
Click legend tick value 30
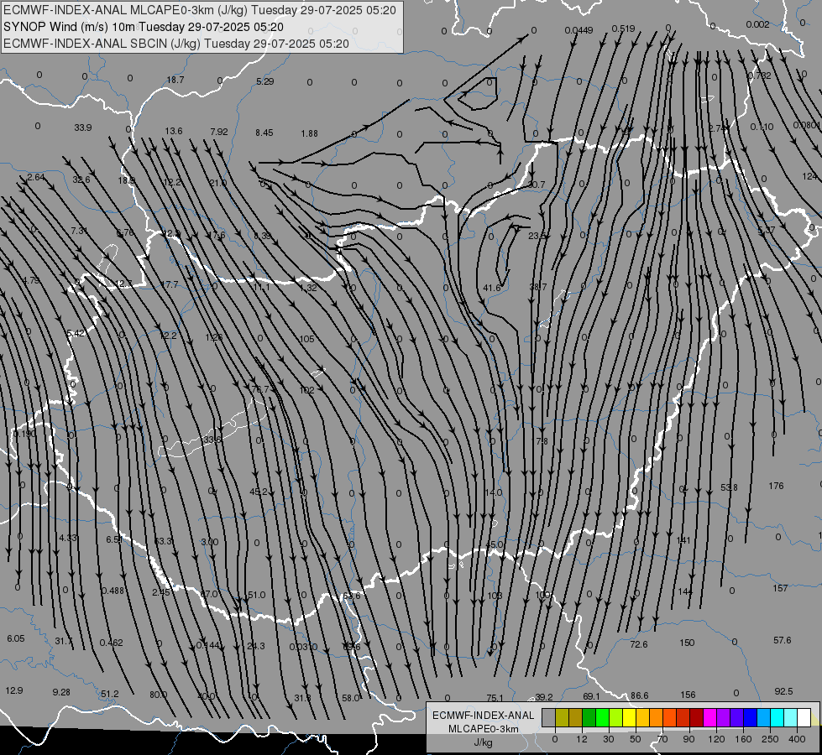pyautogui.click(x=608, y=739)
